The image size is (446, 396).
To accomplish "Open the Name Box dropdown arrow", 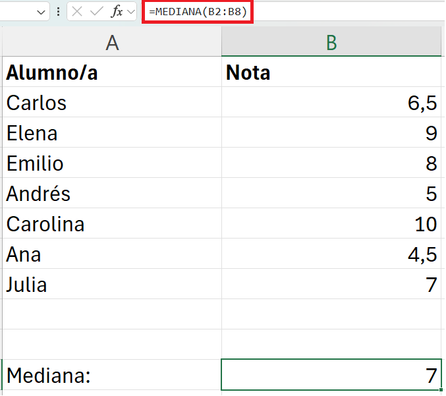I will coord(42,13).
